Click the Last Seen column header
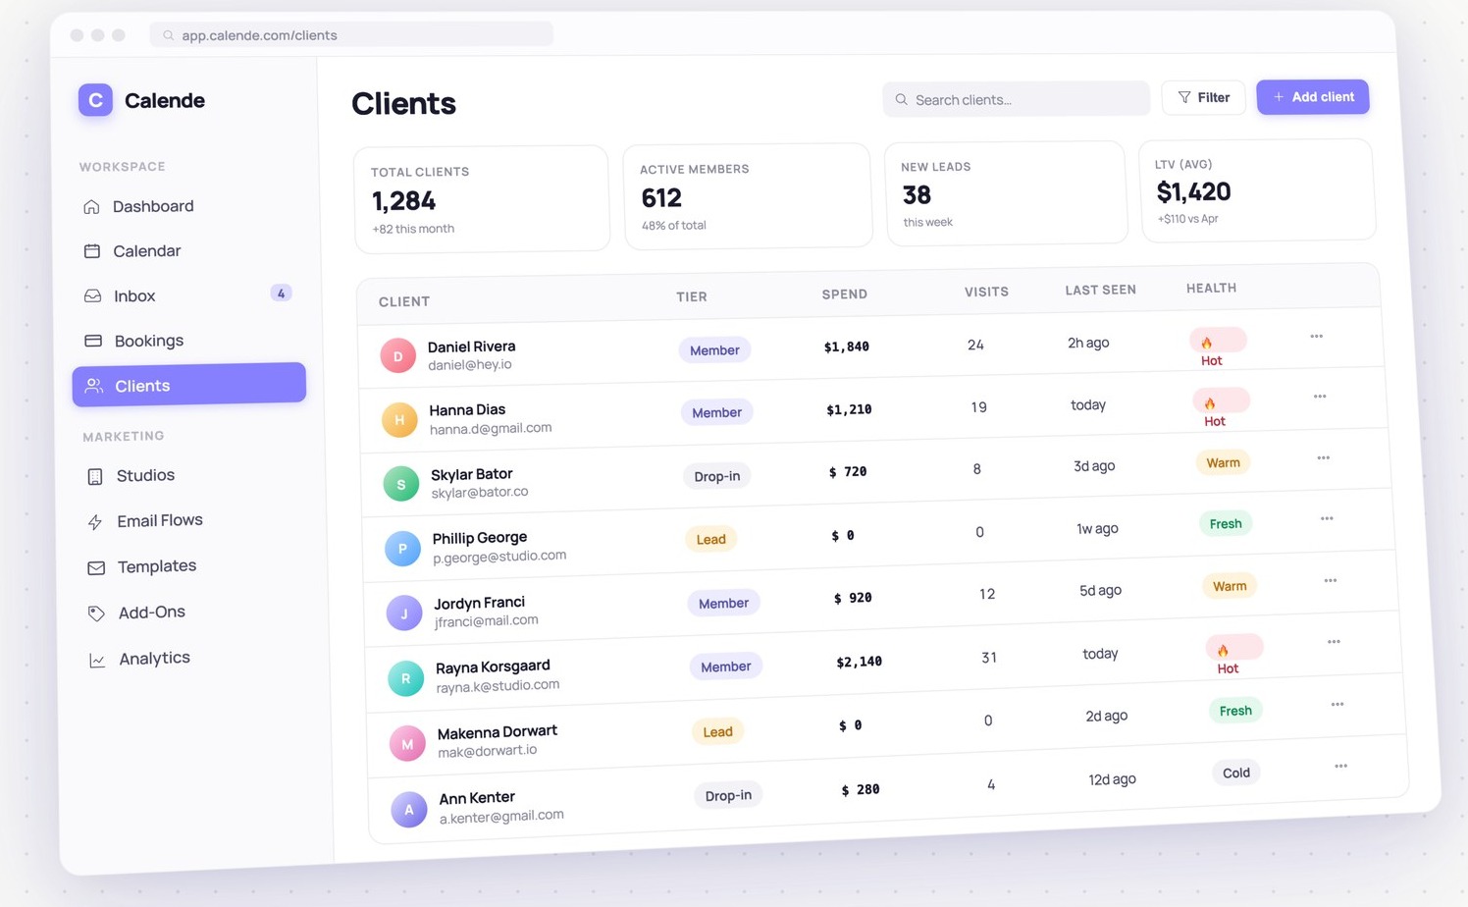1468x907 pixels. [1101, 291]
